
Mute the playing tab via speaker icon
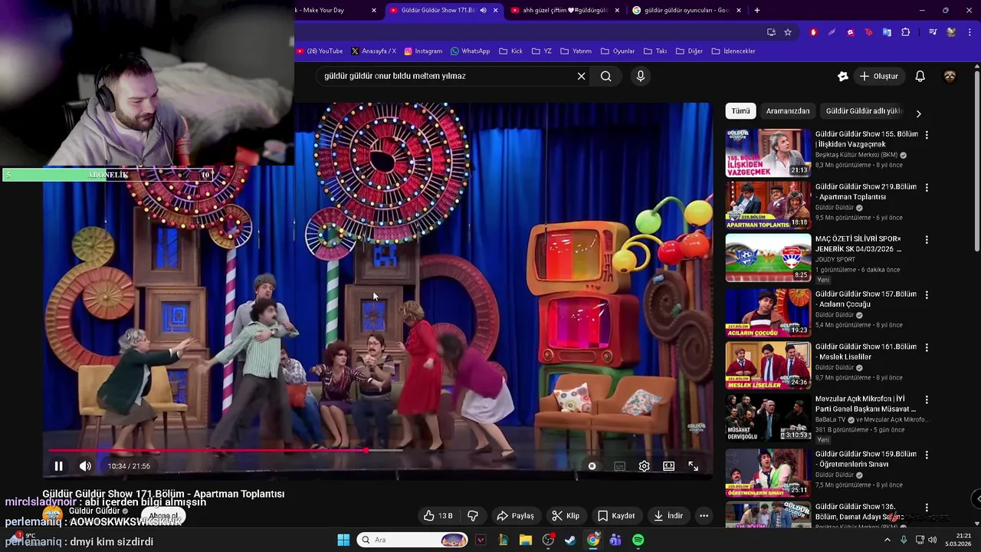click(x=484, y=10)
